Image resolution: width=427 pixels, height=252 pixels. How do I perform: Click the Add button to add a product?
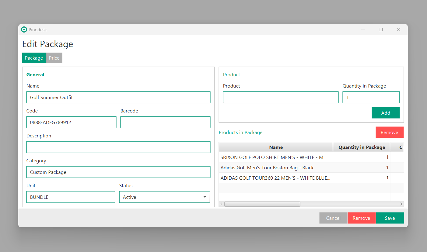(386, 113)
